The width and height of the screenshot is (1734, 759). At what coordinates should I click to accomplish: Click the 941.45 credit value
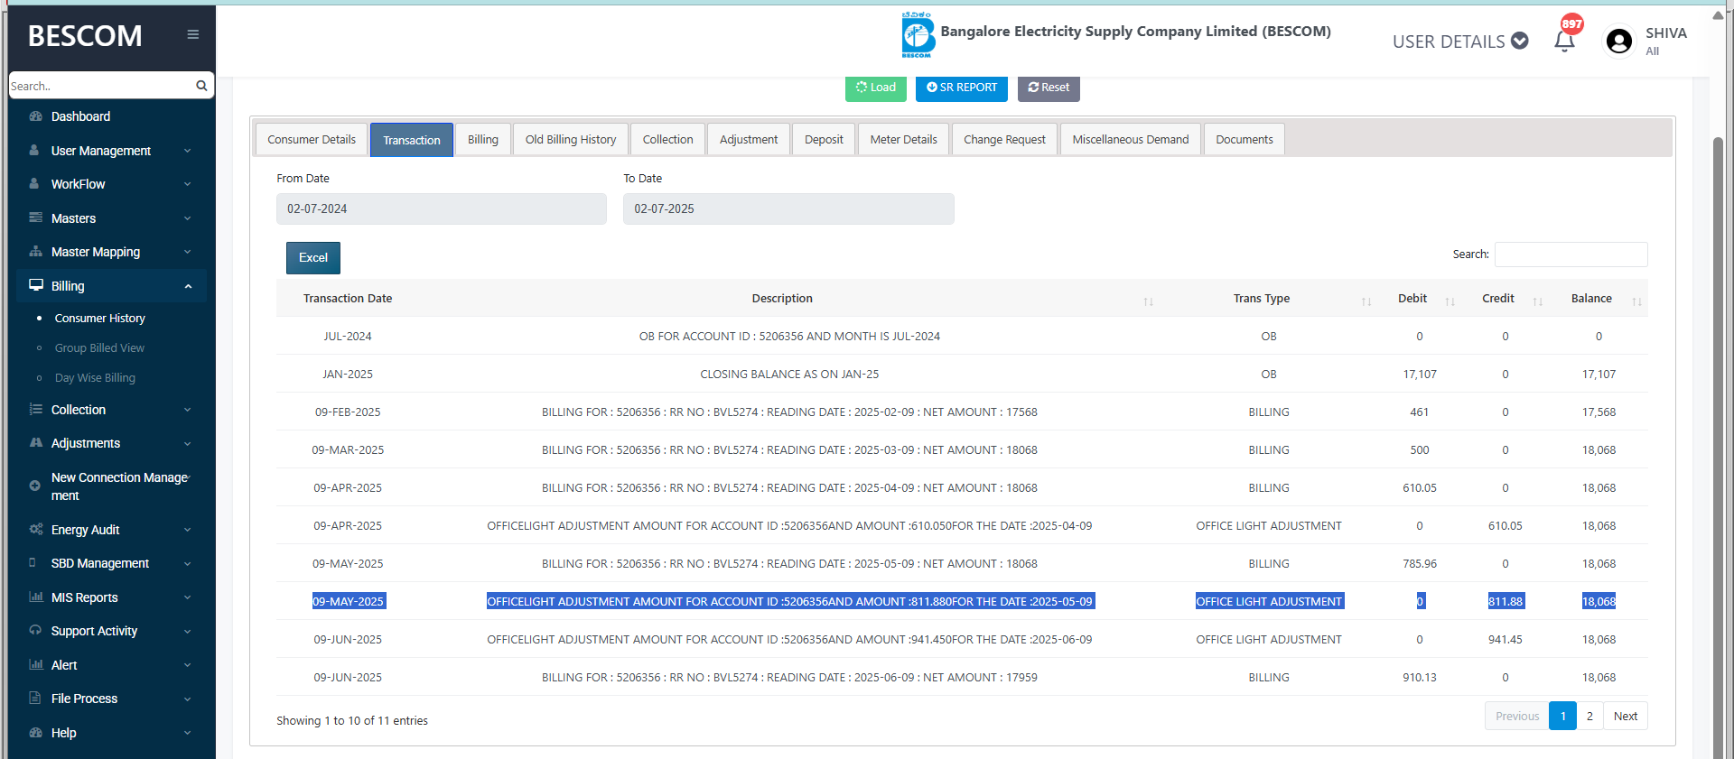click(1506, 639)
